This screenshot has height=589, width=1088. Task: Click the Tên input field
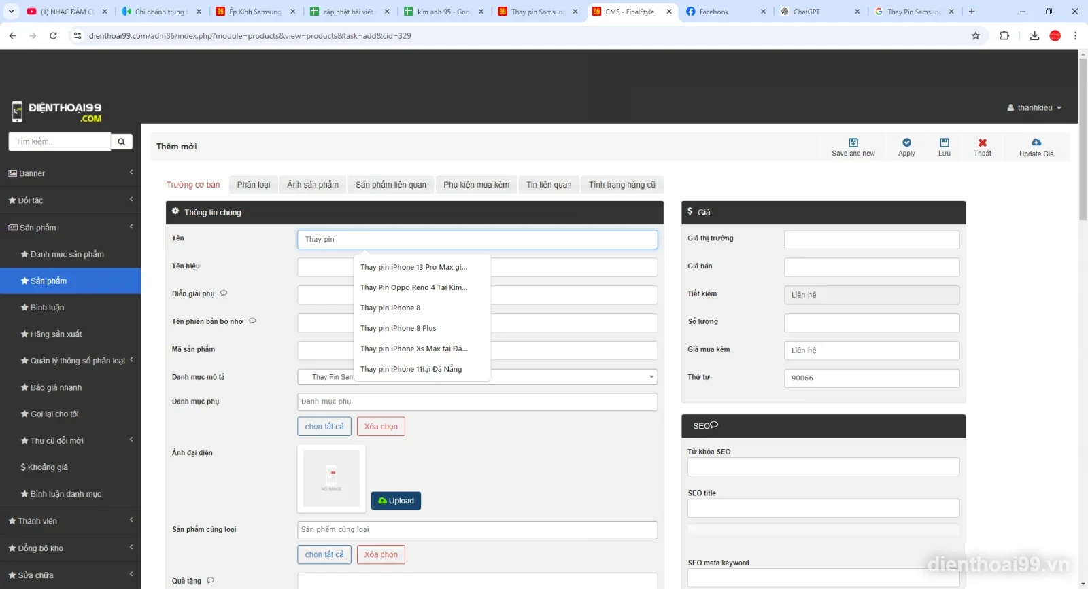pyautogui.click(x=477, y=239)
